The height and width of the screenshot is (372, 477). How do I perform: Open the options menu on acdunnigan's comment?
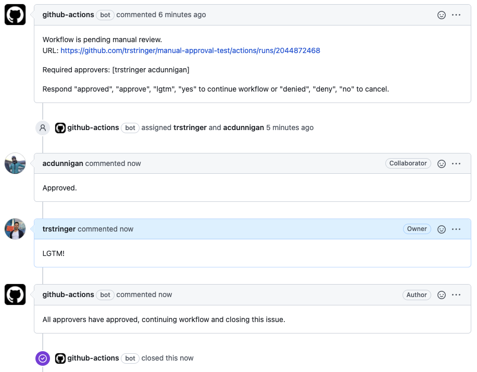pos(457,163)
